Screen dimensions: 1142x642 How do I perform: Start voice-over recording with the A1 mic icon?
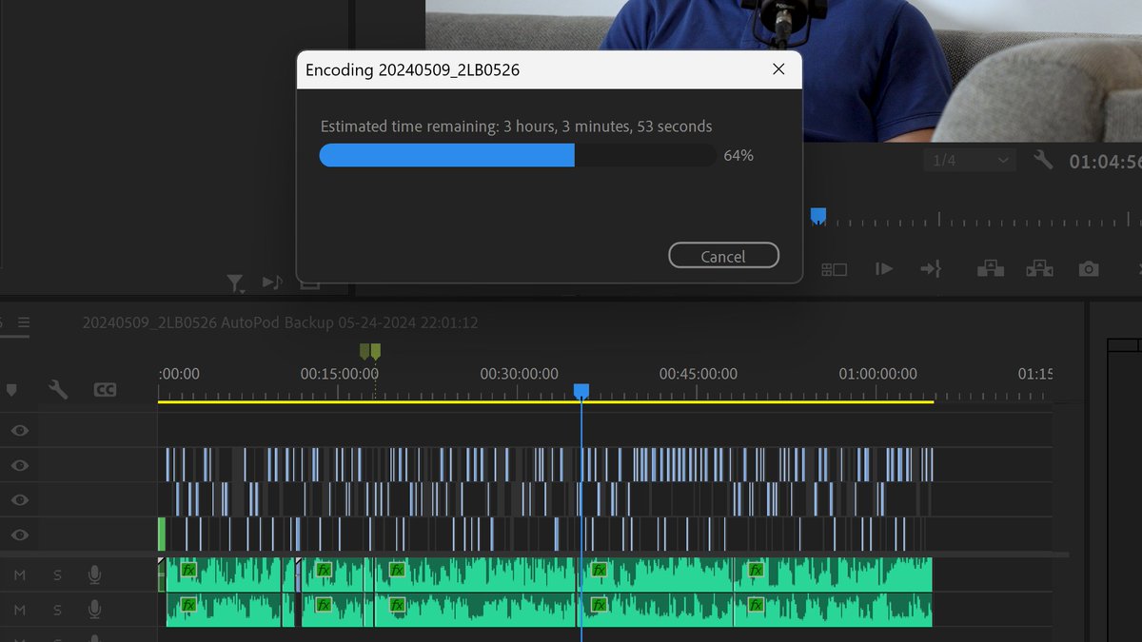coord(95,574)
